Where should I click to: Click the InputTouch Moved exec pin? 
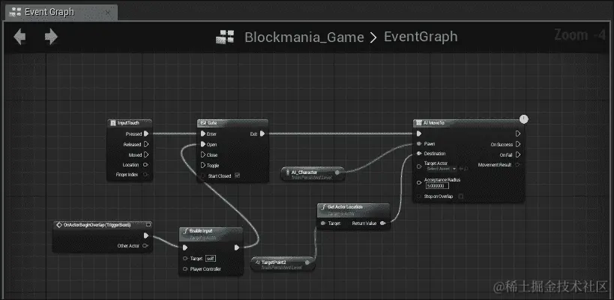[x=146, y=154]
